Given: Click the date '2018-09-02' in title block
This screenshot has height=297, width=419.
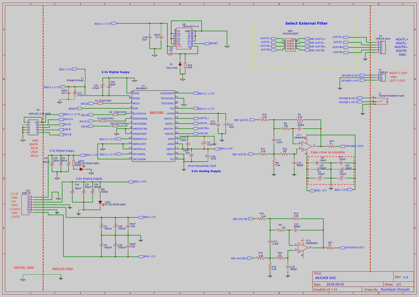Looking at the screenshot, I should pos(335,285).
